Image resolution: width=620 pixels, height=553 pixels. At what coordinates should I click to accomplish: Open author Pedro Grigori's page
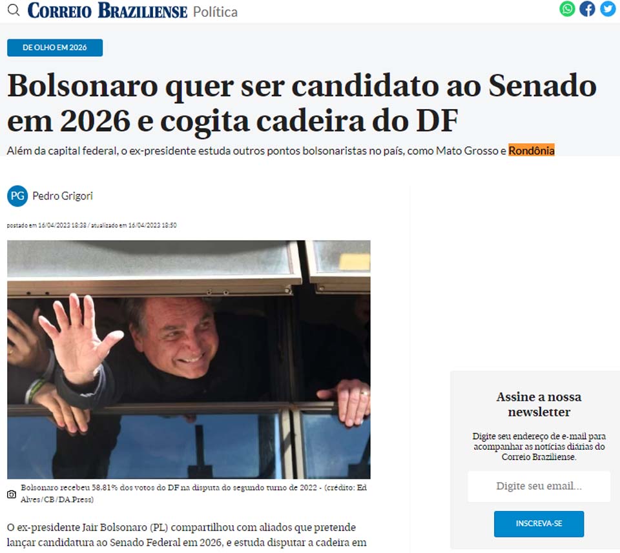pyautogui.click(x=63, y=196)
